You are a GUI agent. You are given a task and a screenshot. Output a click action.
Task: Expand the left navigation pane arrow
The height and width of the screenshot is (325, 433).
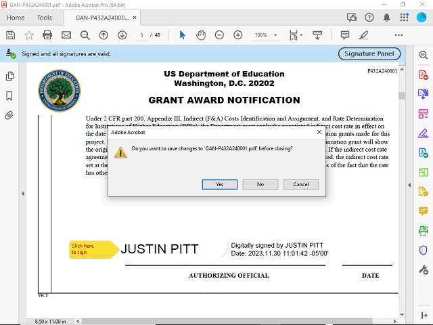(23, 194)
